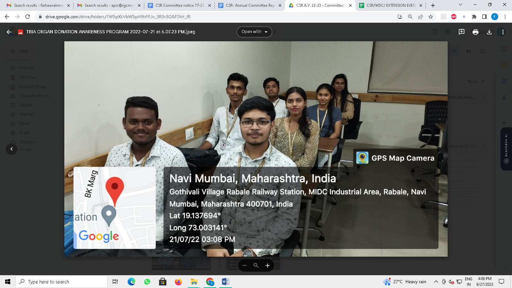
Task: Switch ENG IN input language
Action: coord(469,282)
